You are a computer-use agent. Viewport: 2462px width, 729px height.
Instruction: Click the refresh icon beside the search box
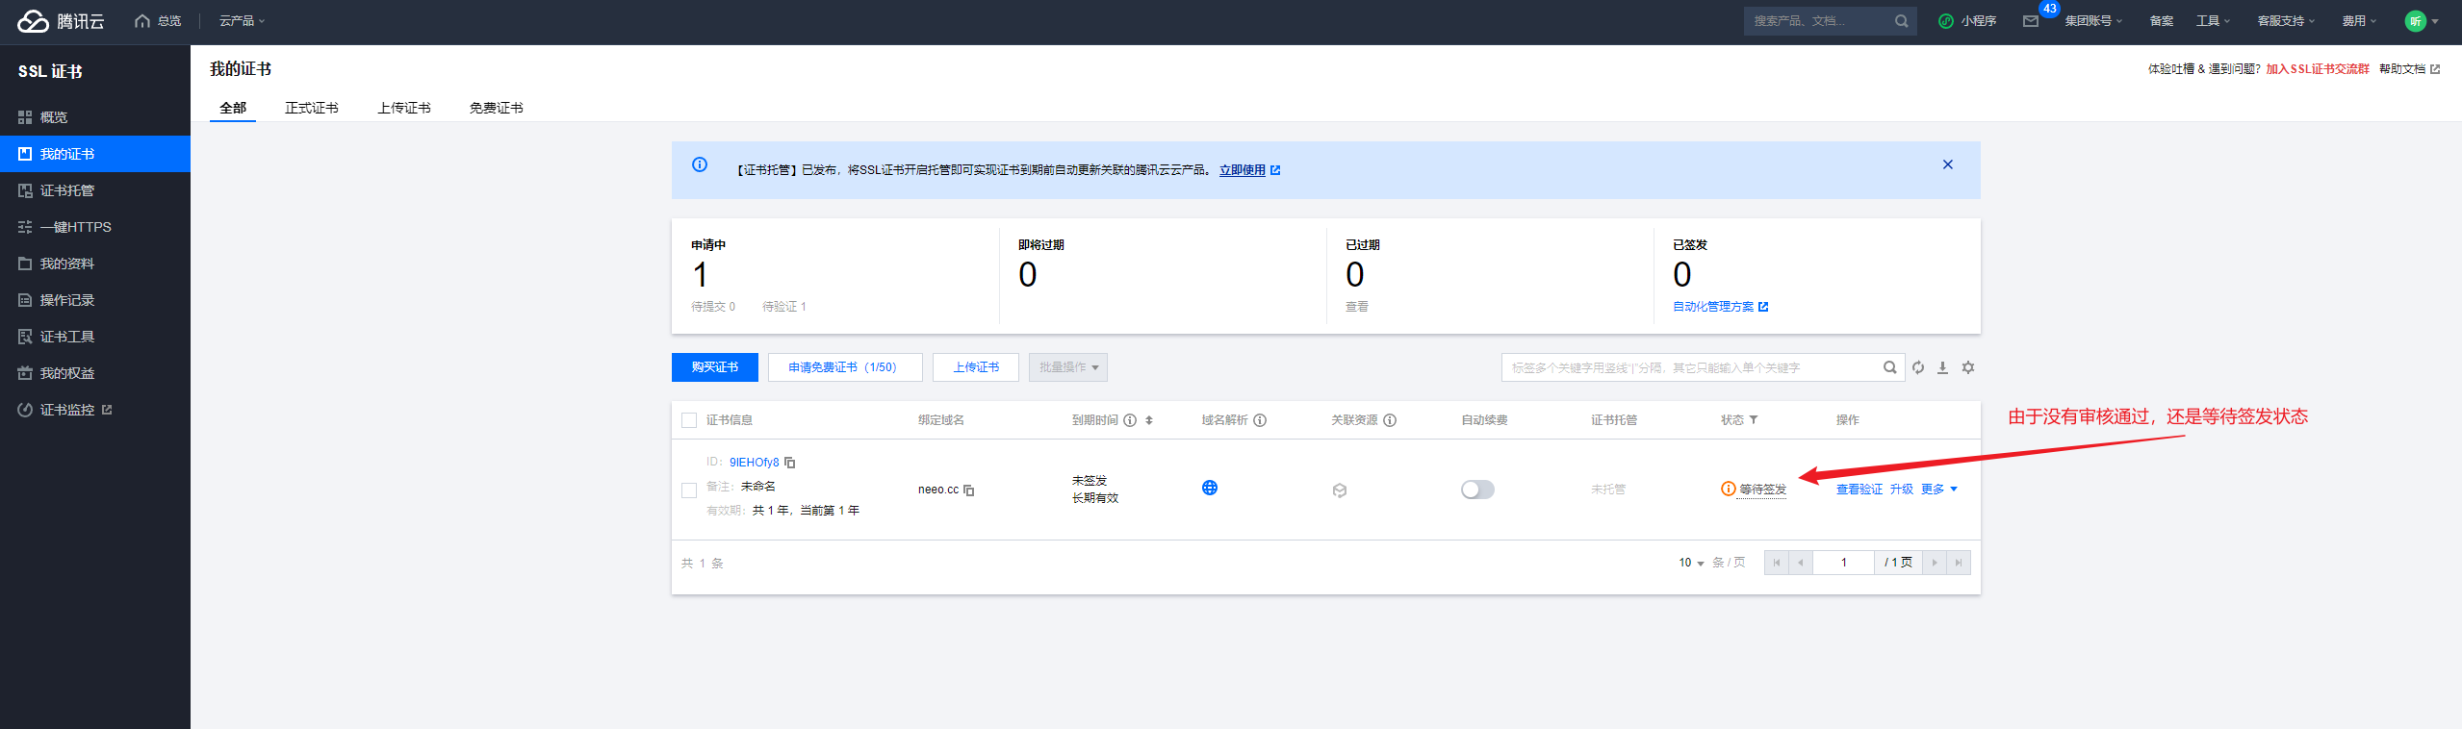[1918, 367]
